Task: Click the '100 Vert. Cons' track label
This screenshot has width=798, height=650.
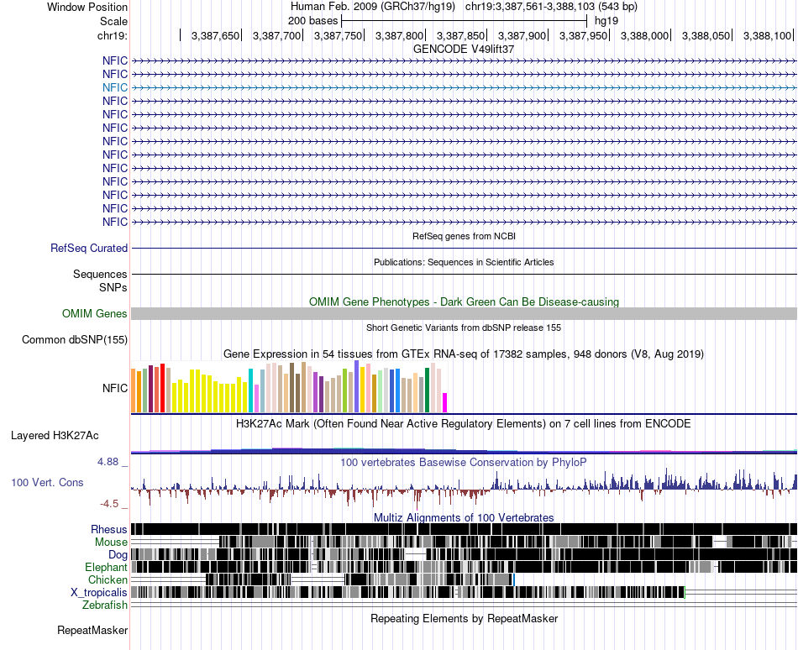Action: point(47,482)
